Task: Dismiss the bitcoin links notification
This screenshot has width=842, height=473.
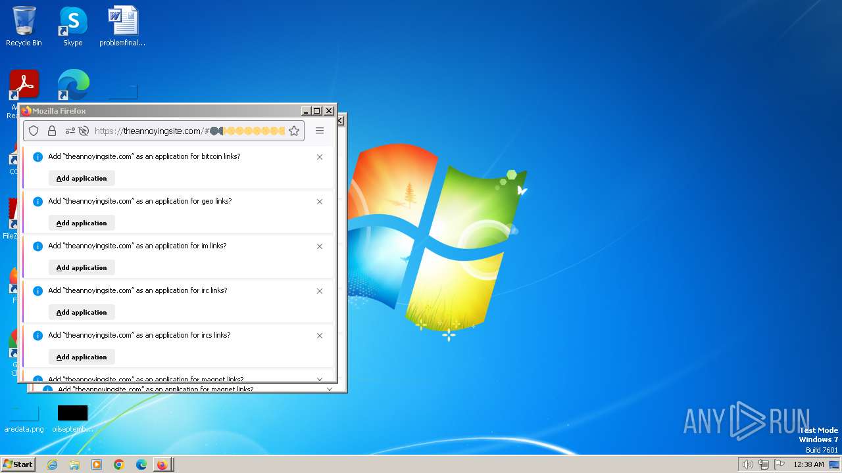Action: click(320, 157)
